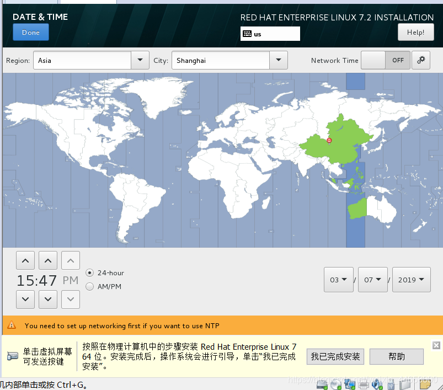Click the Region field showing Asia
Image resolution: width=443 pixels, height=390 pixels.
82,60
